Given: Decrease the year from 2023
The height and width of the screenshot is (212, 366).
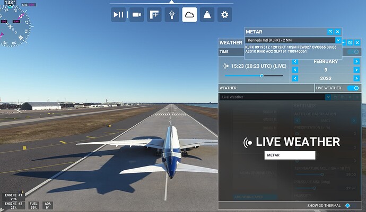Looking at the screenshot, I should pos(295,78).
